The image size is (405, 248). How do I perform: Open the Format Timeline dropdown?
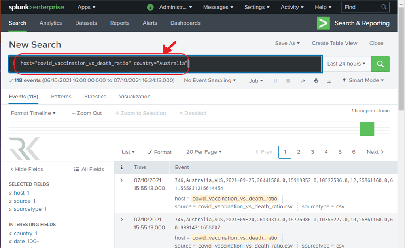[33, 113]
